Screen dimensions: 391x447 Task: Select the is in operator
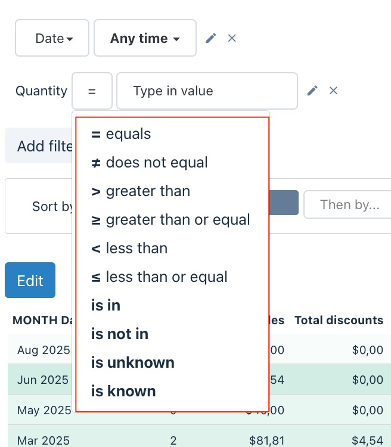coord(106,306)
